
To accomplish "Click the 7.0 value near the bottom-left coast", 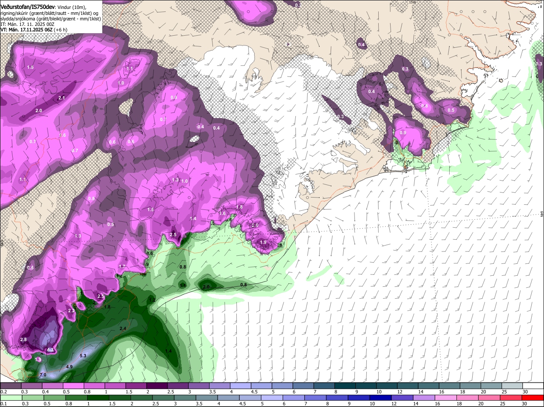I will tap(42, 375).
